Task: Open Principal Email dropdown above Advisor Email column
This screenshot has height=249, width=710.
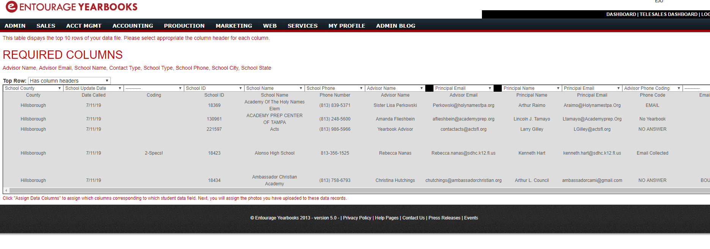Action: point(463,88)
